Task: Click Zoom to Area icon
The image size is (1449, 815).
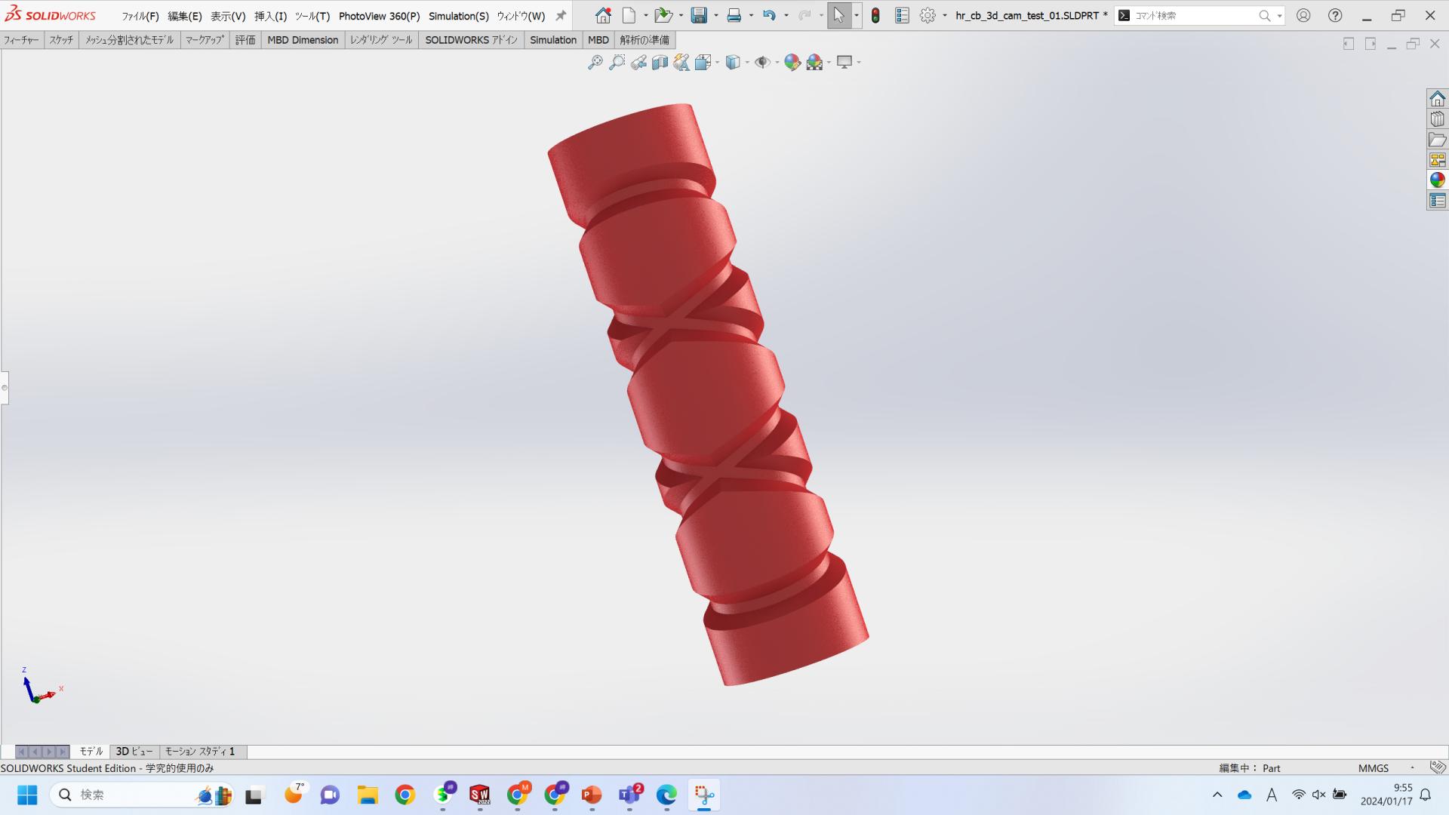Action: click(617, 63)
